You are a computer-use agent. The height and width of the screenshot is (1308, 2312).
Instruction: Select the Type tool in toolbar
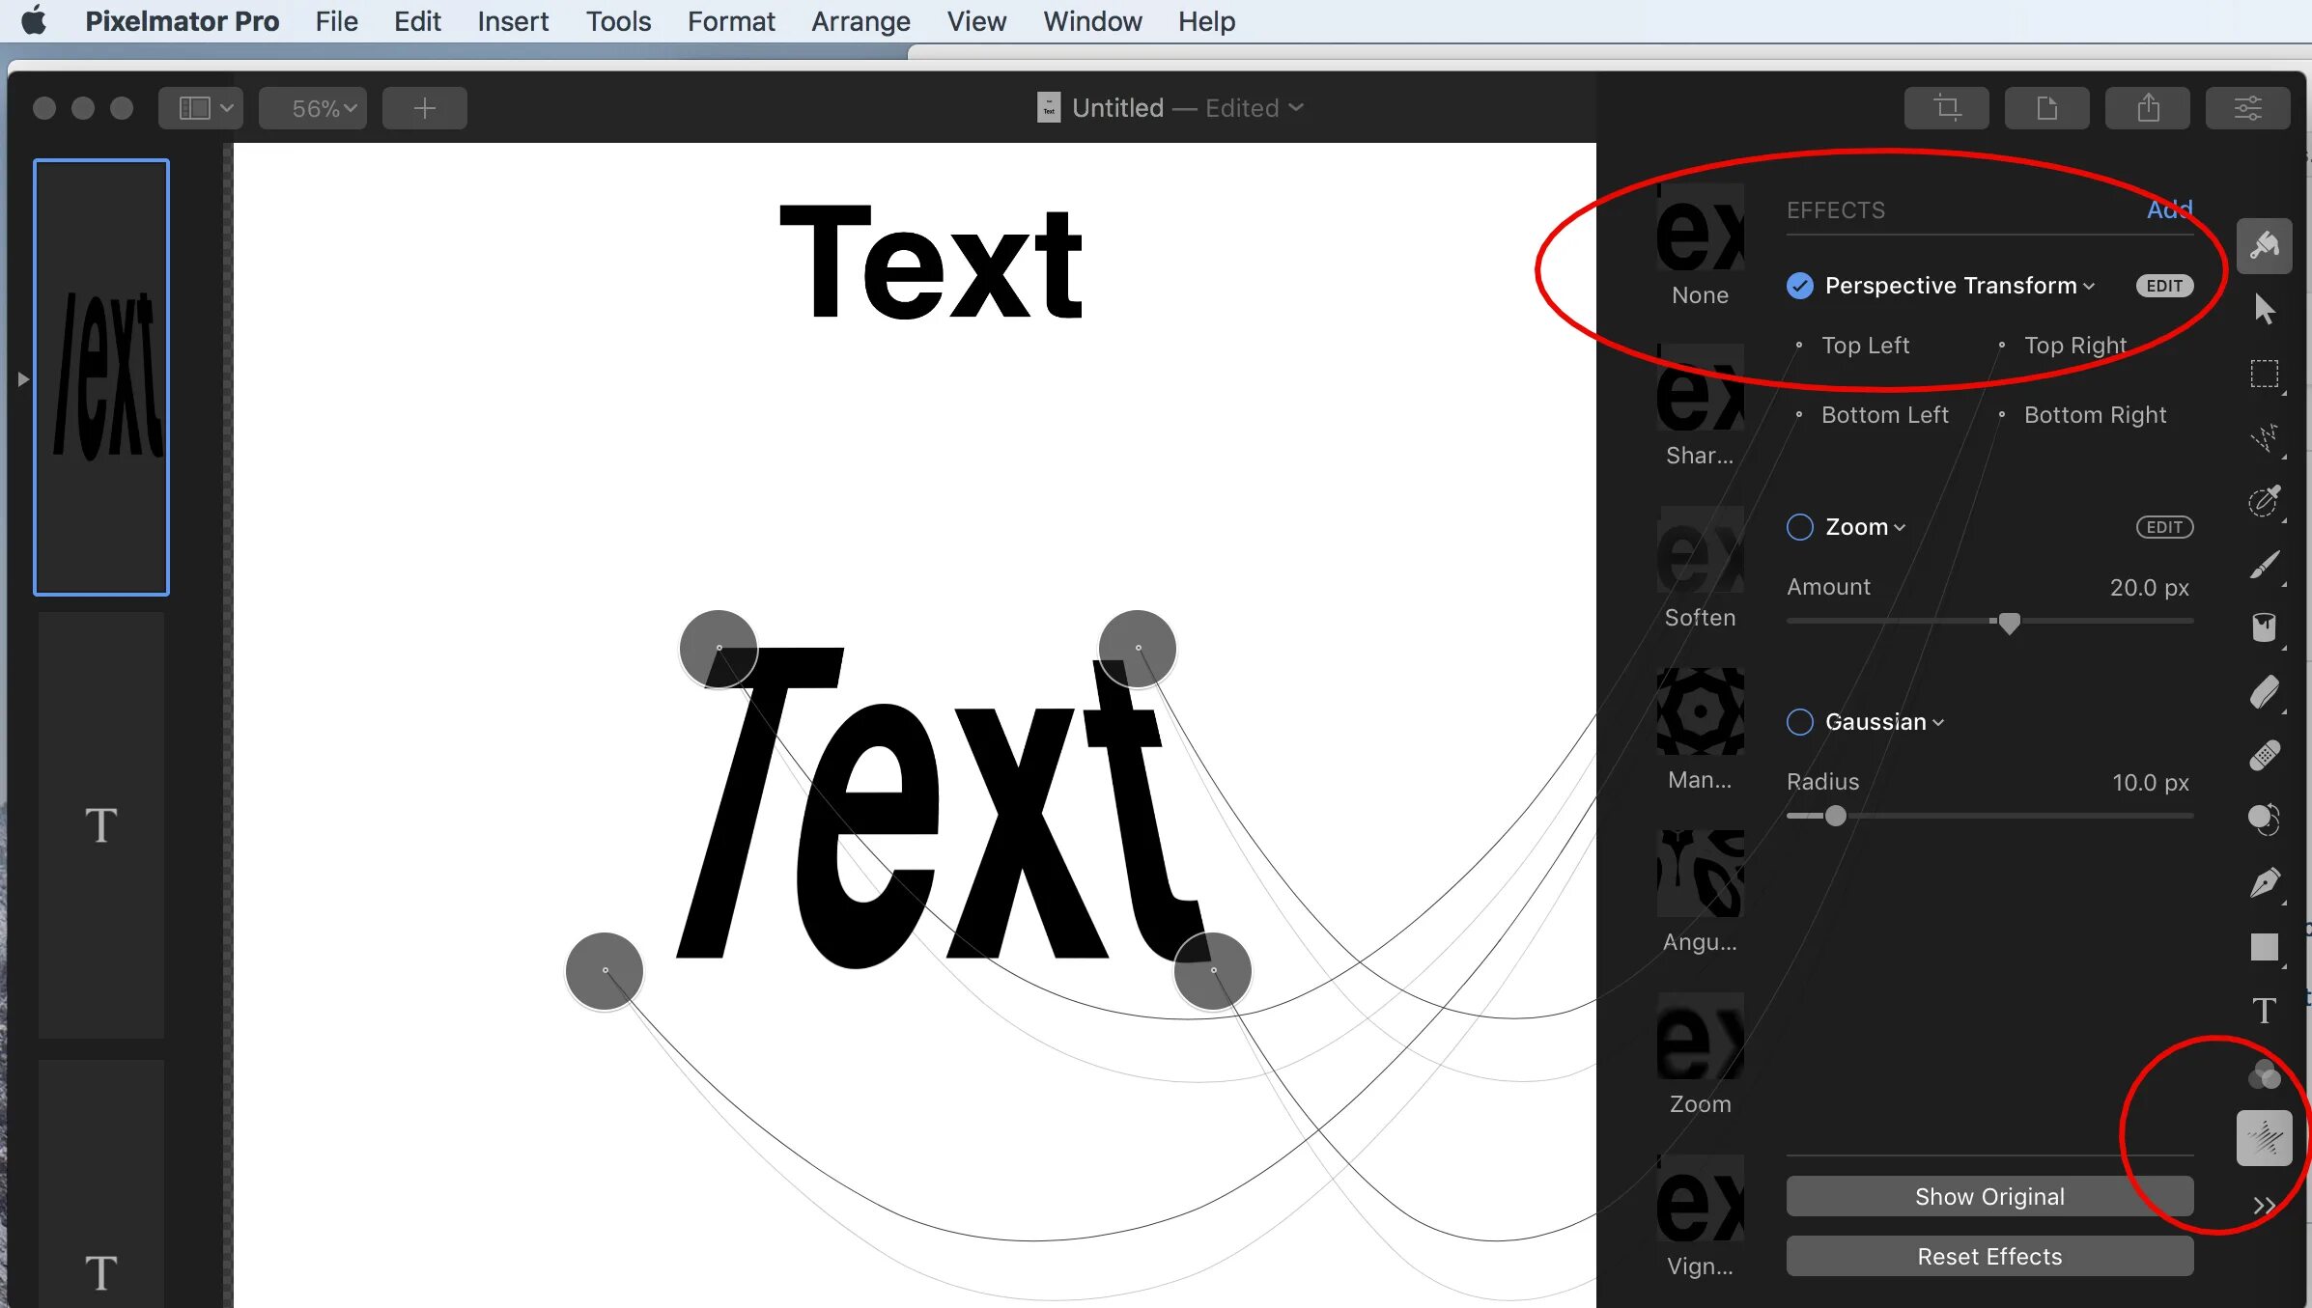point(2264,1011)
